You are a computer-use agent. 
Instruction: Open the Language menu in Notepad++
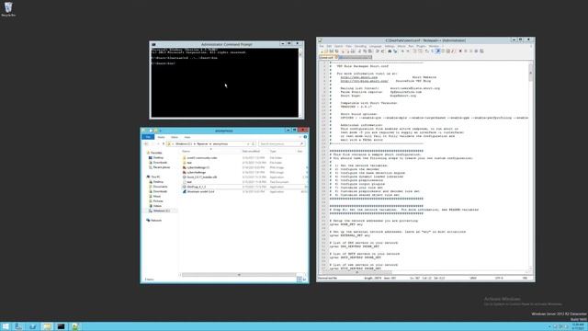coord(376,46)
